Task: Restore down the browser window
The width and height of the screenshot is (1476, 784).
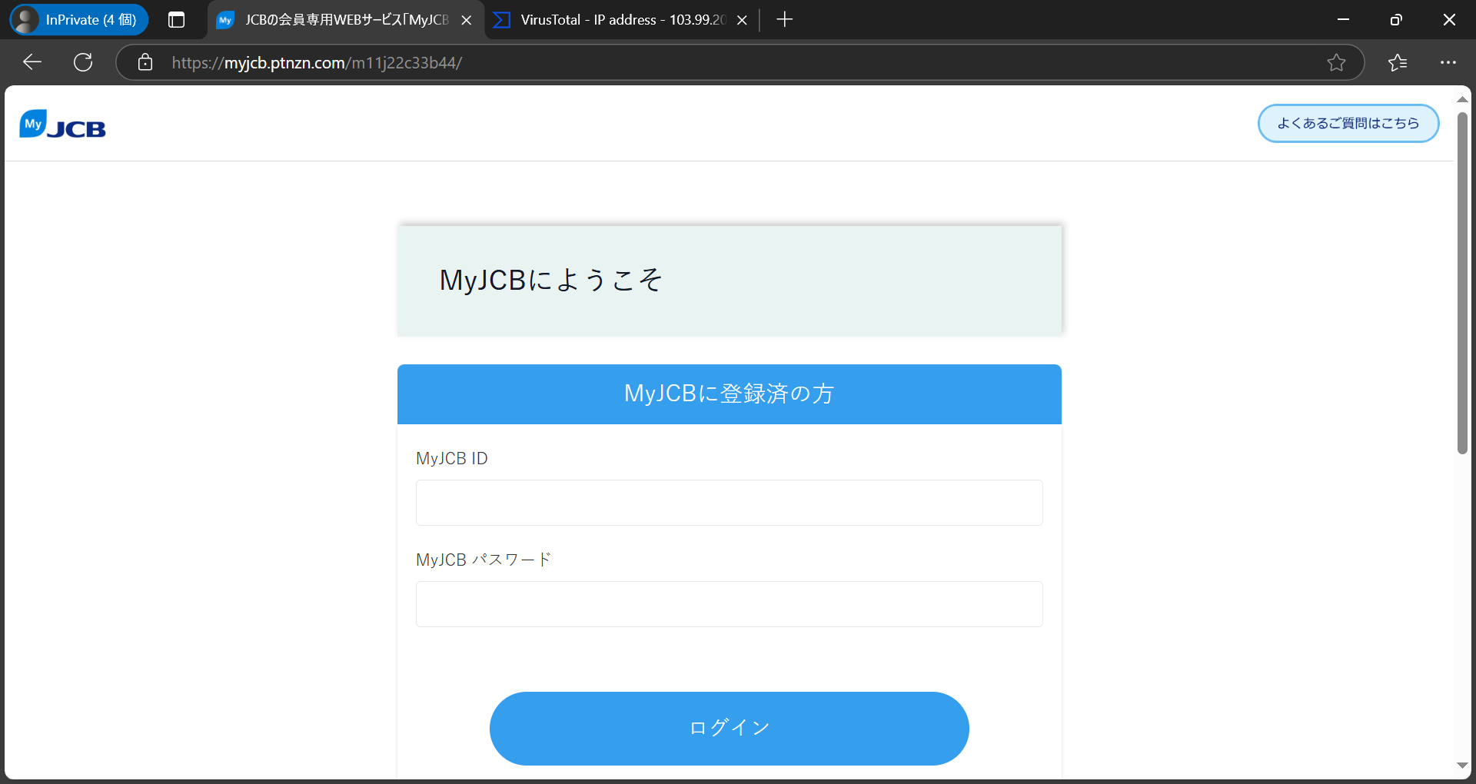Action: (x=1396, y=20)
